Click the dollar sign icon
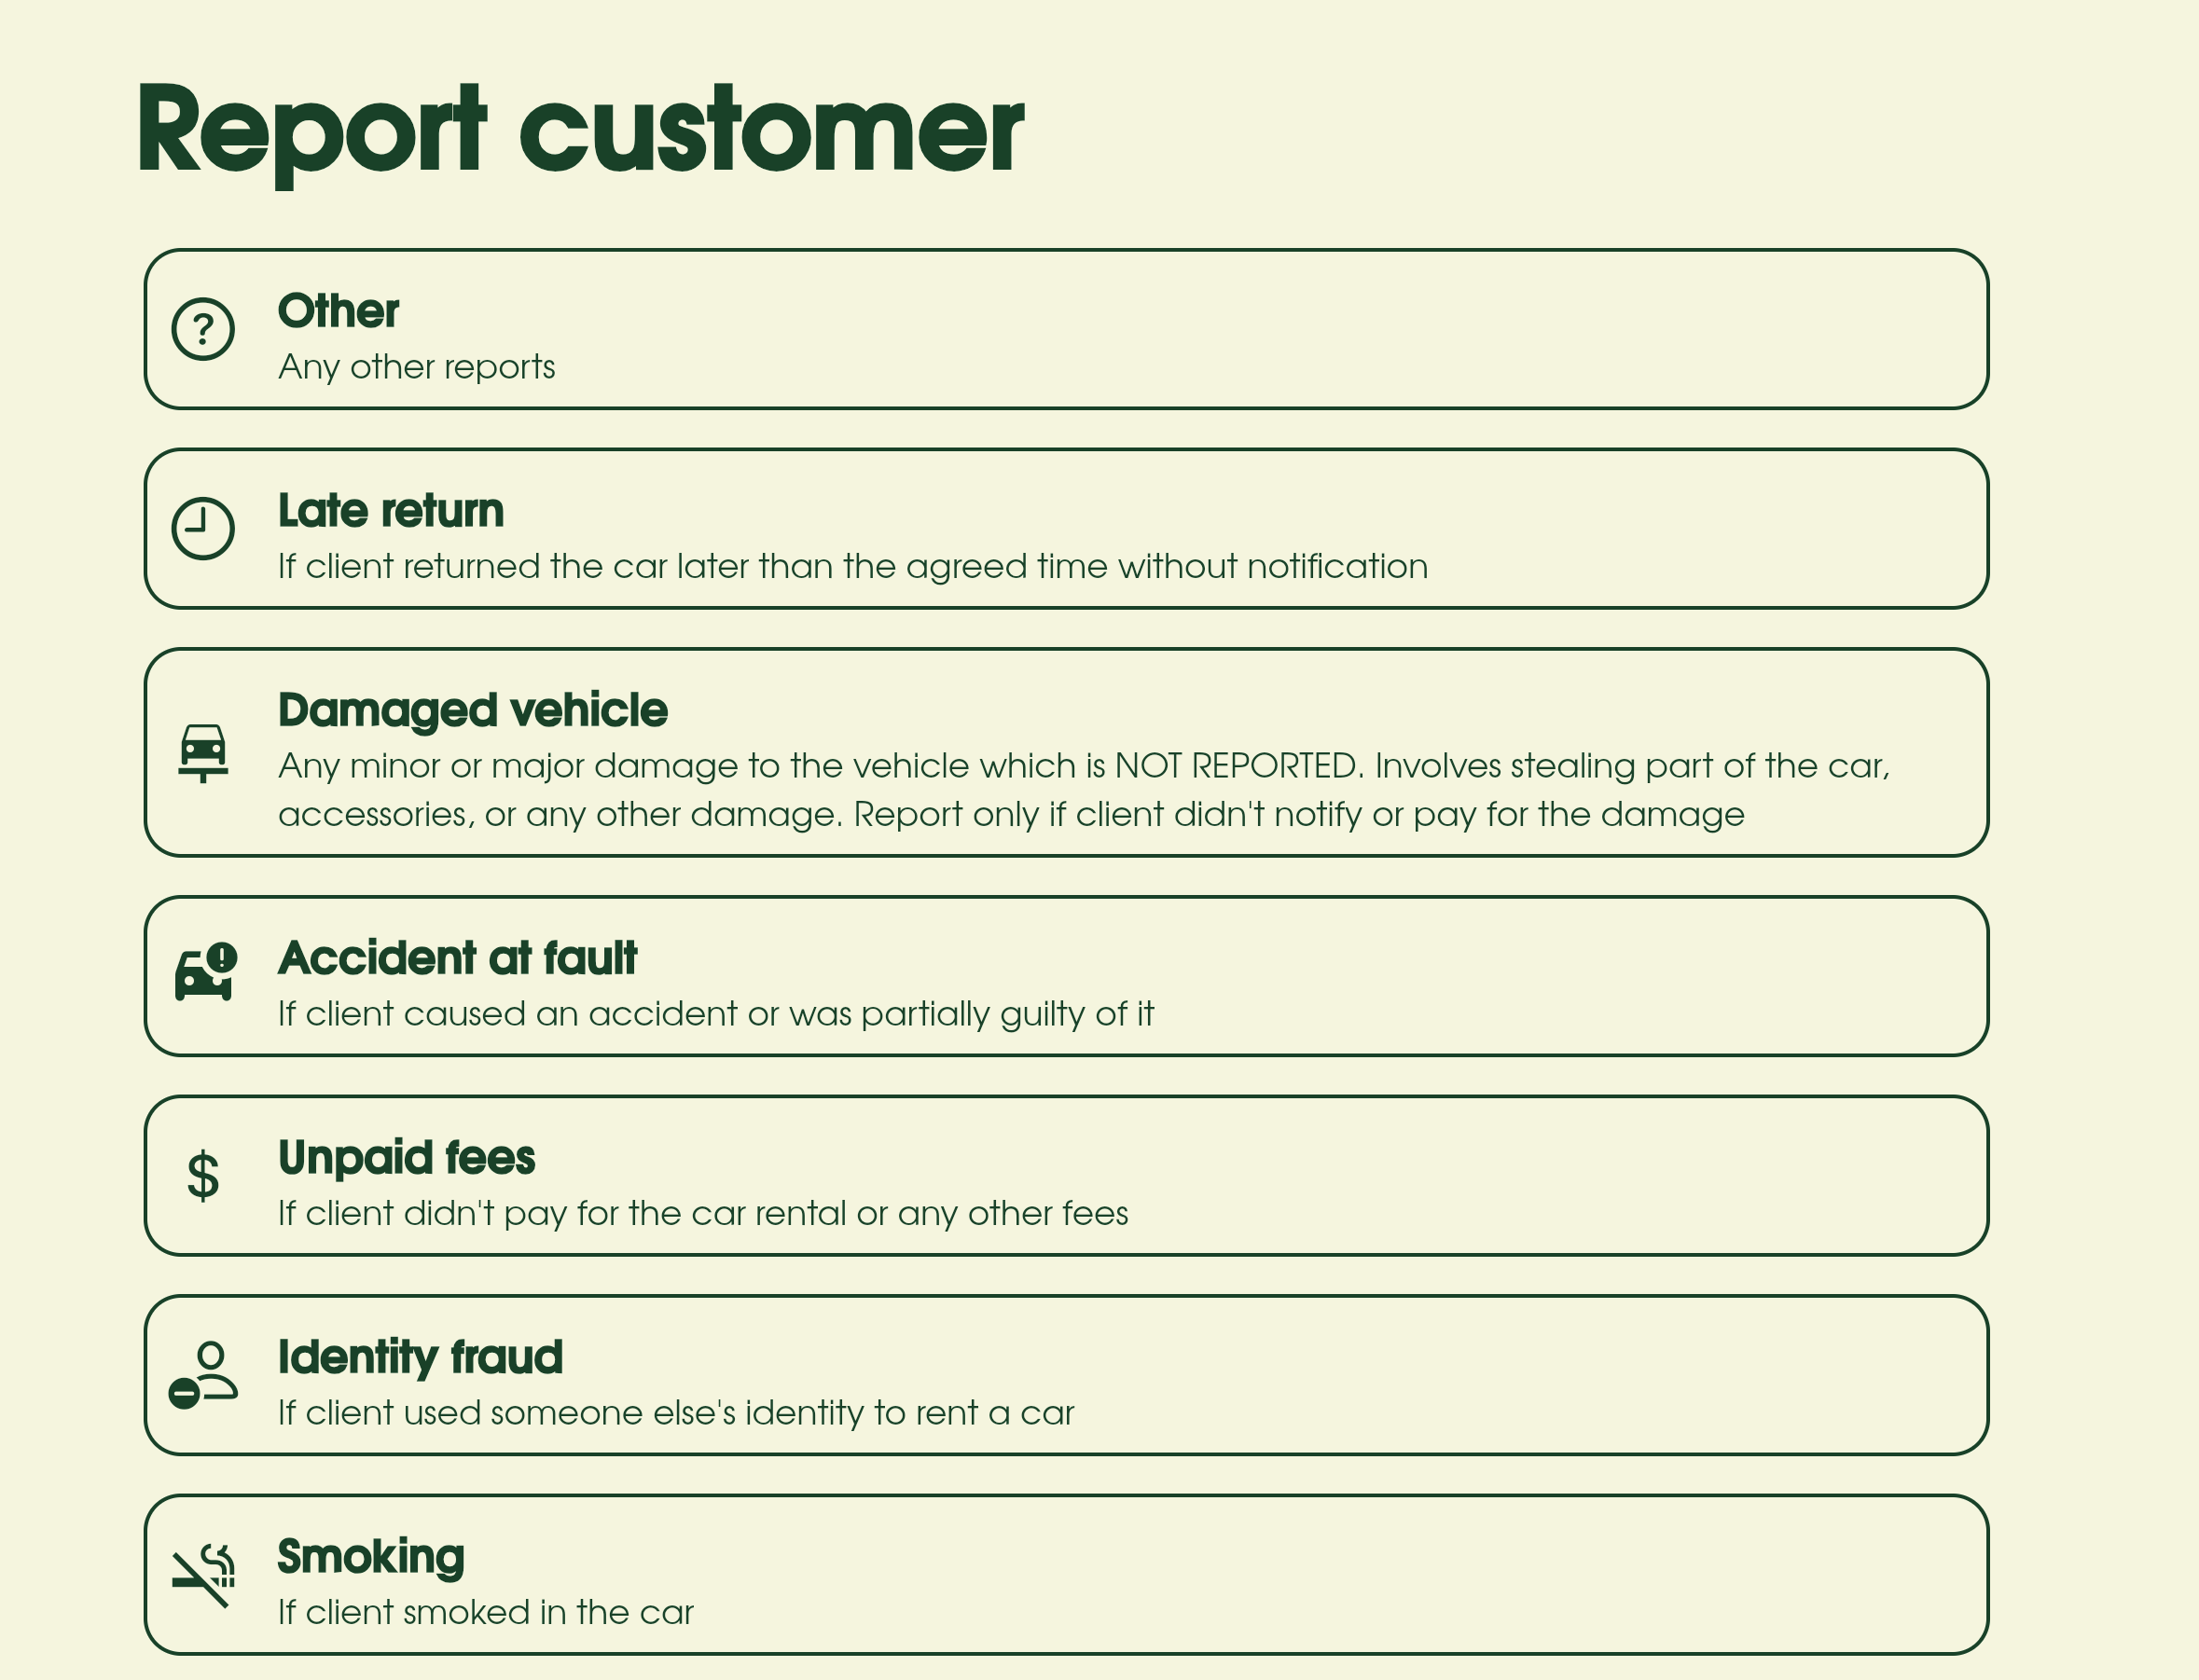Image resolution: width=2199 pixels, height=1680 pixels. pos(203,1175)
